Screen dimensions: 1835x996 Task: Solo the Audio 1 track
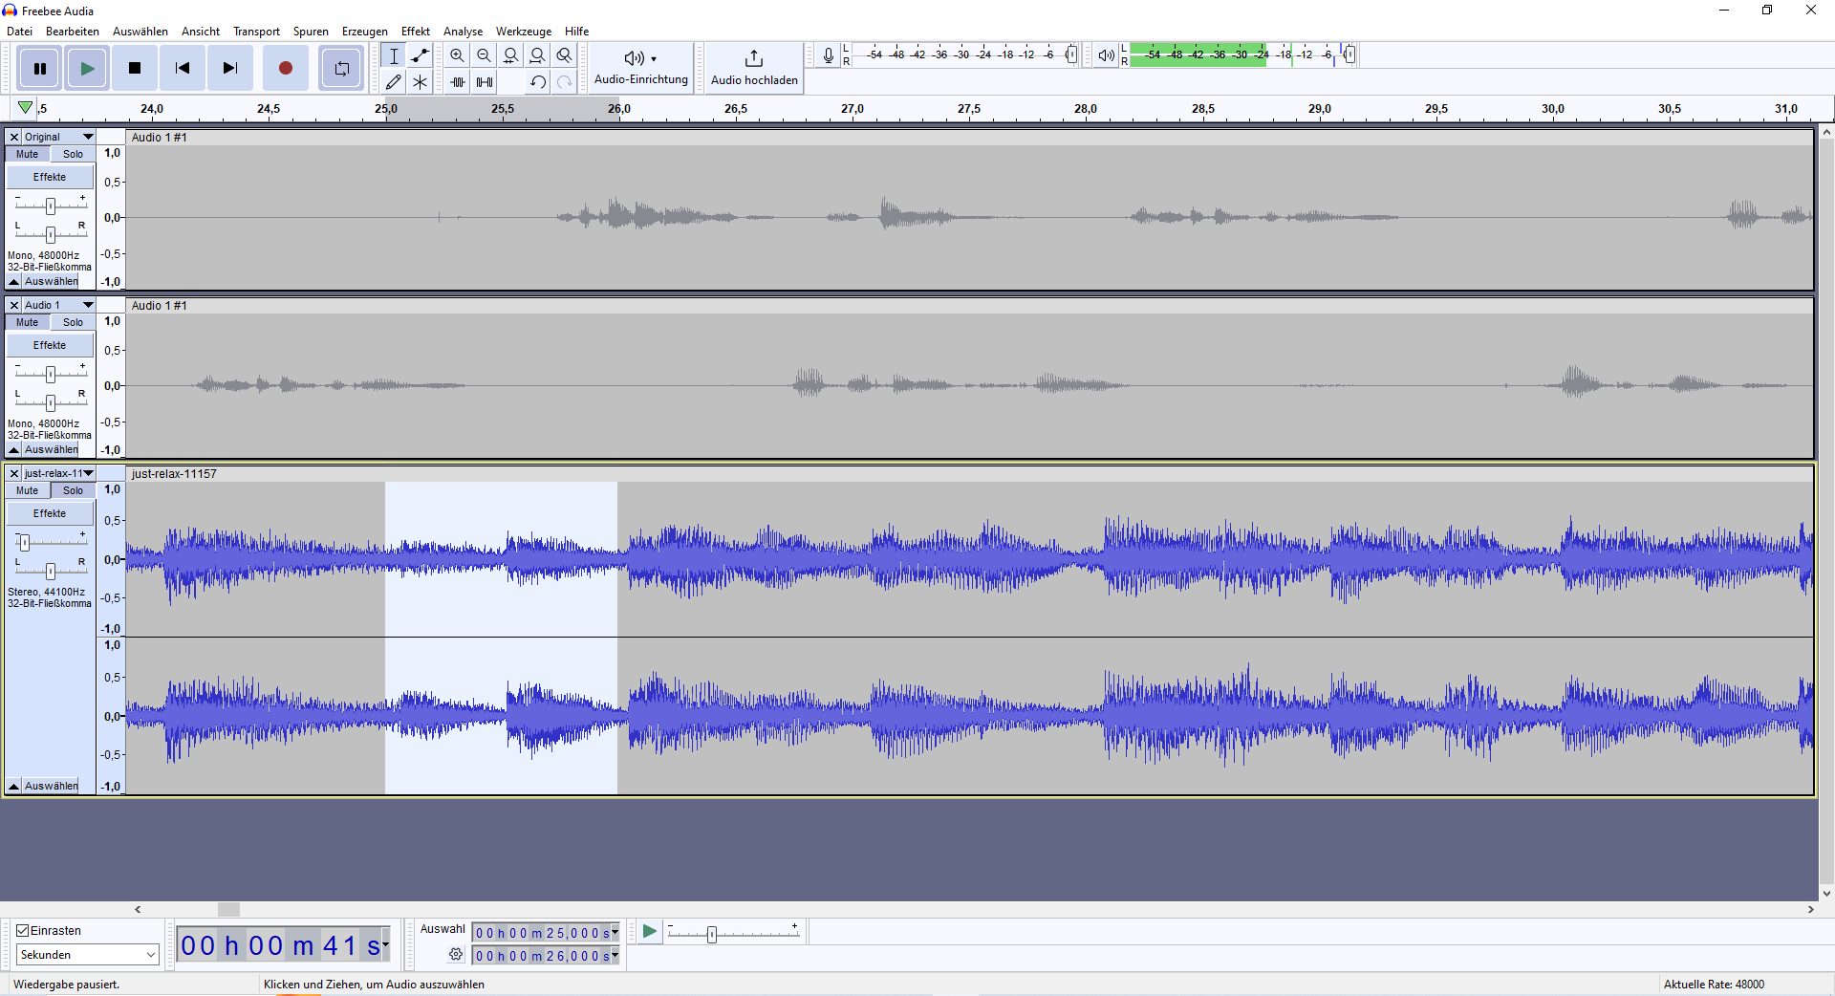click(x=74, y=322)
